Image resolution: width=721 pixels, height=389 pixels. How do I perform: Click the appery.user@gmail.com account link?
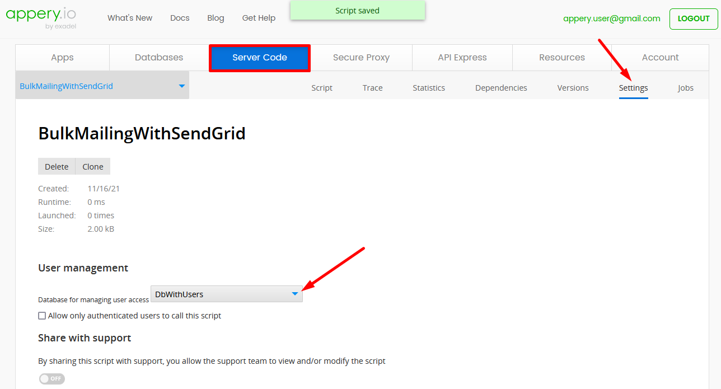(x=612, y=18)
